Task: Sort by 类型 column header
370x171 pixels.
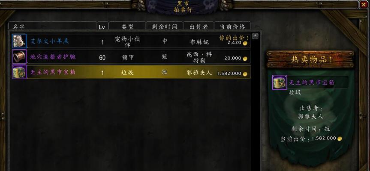Action: (127, 26)
